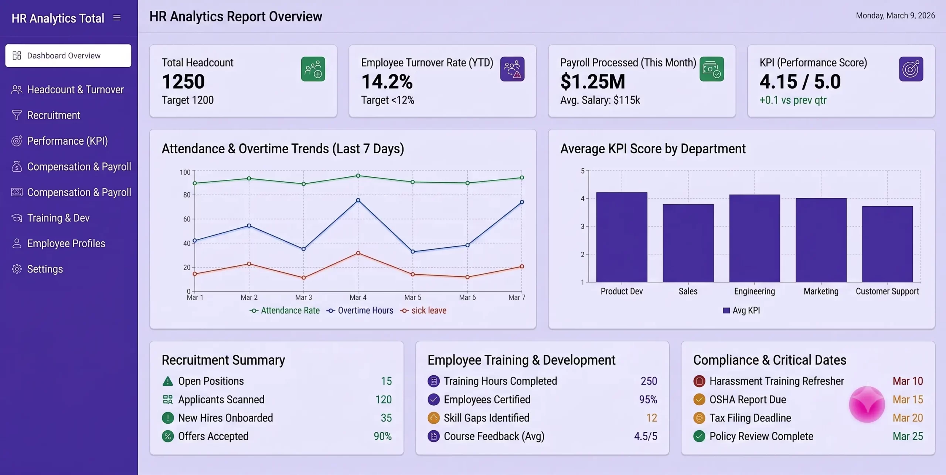Click the Training Hours Completed value 250
The height and width of the screenshot is (475, 946).
649,381
